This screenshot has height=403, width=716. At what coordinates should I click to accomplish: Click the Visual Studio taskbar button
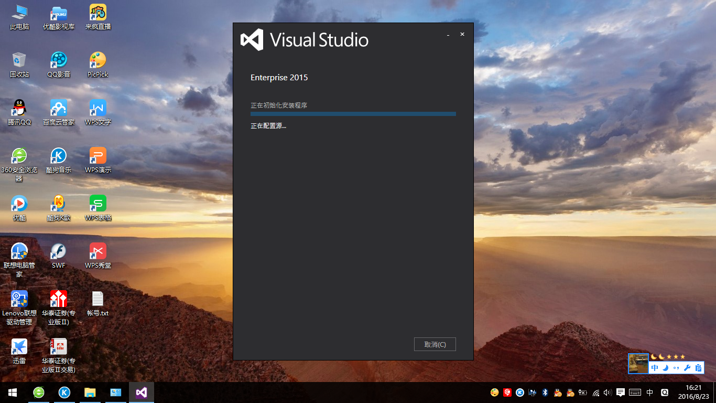pyautogui.click(x=142, y=393)
